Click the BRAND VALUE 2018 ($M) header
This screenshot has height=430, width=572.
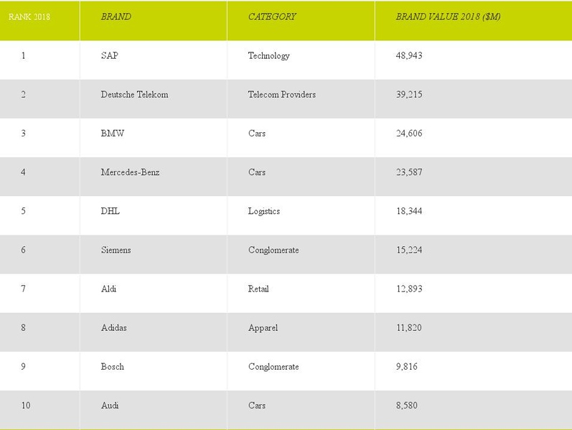tap(448, 17)
